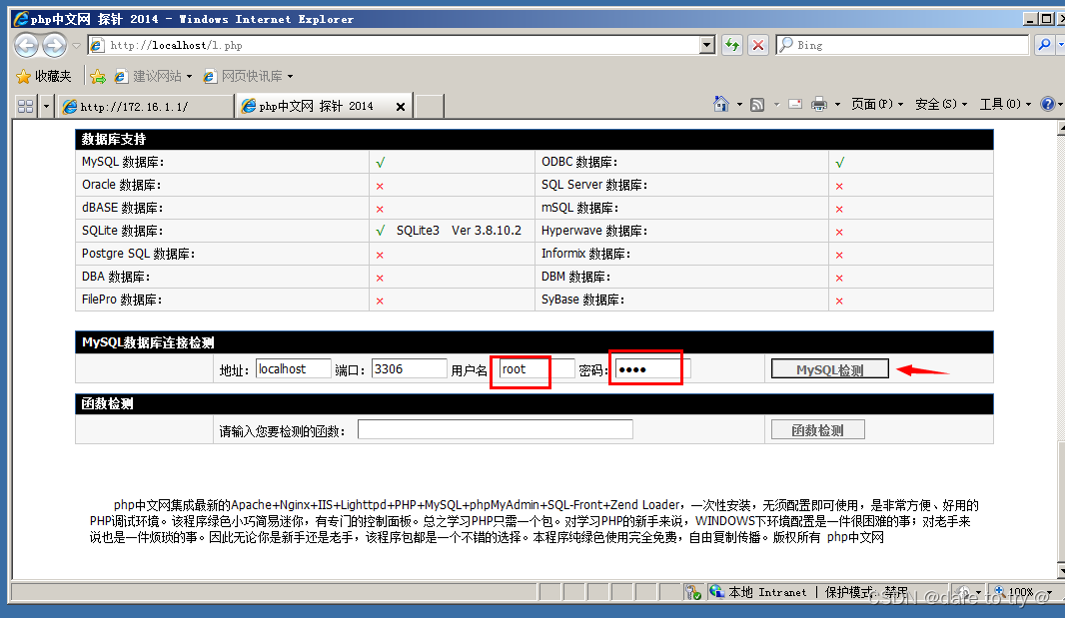The height and width of the screenshot is (618, 1065).
Task: Click the SQL Server 数据库 row label
Action: [x=594, y=185]
